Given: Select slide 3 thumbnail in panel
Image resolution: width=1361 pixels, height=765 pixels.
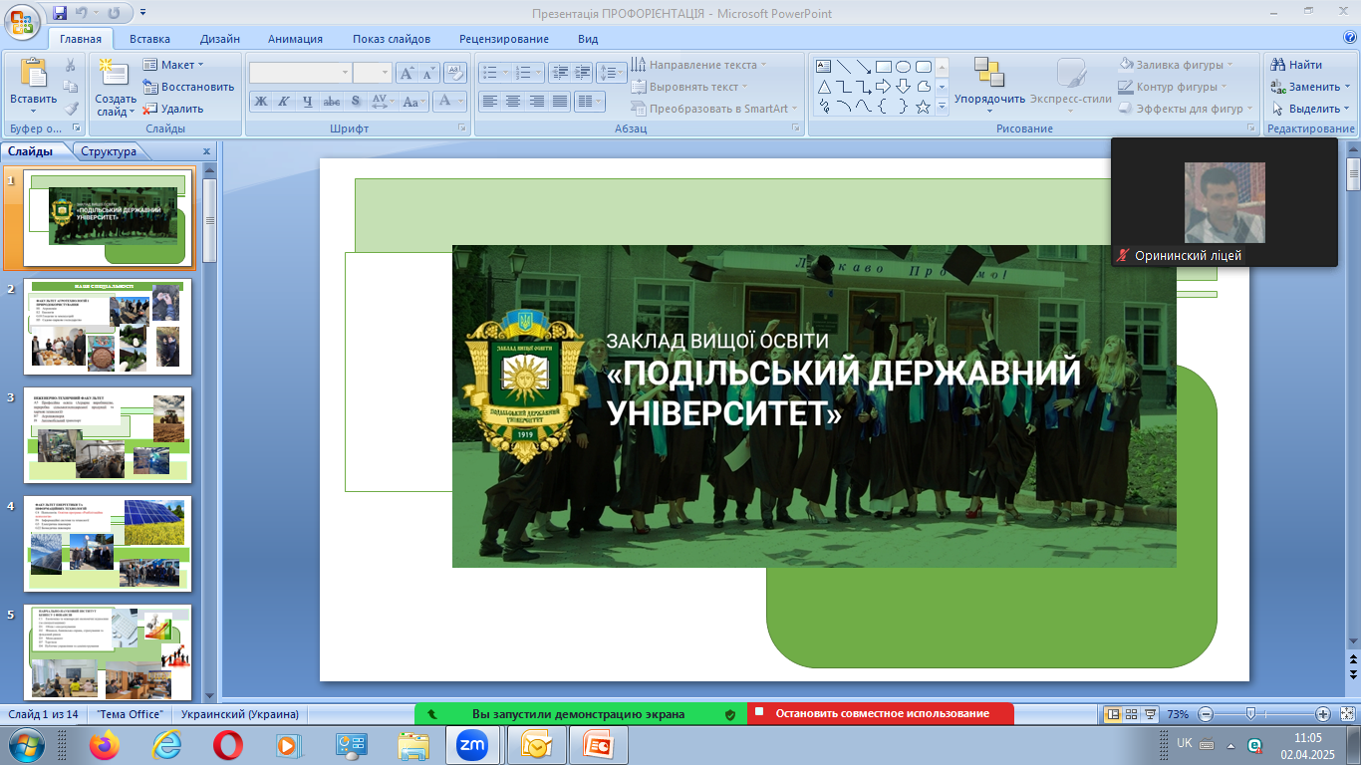Looking at the screenshot, I should tap(108, 435).
